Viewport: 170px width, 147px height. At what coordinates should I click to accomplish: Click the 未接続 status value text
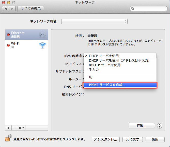tap(92, 36)
